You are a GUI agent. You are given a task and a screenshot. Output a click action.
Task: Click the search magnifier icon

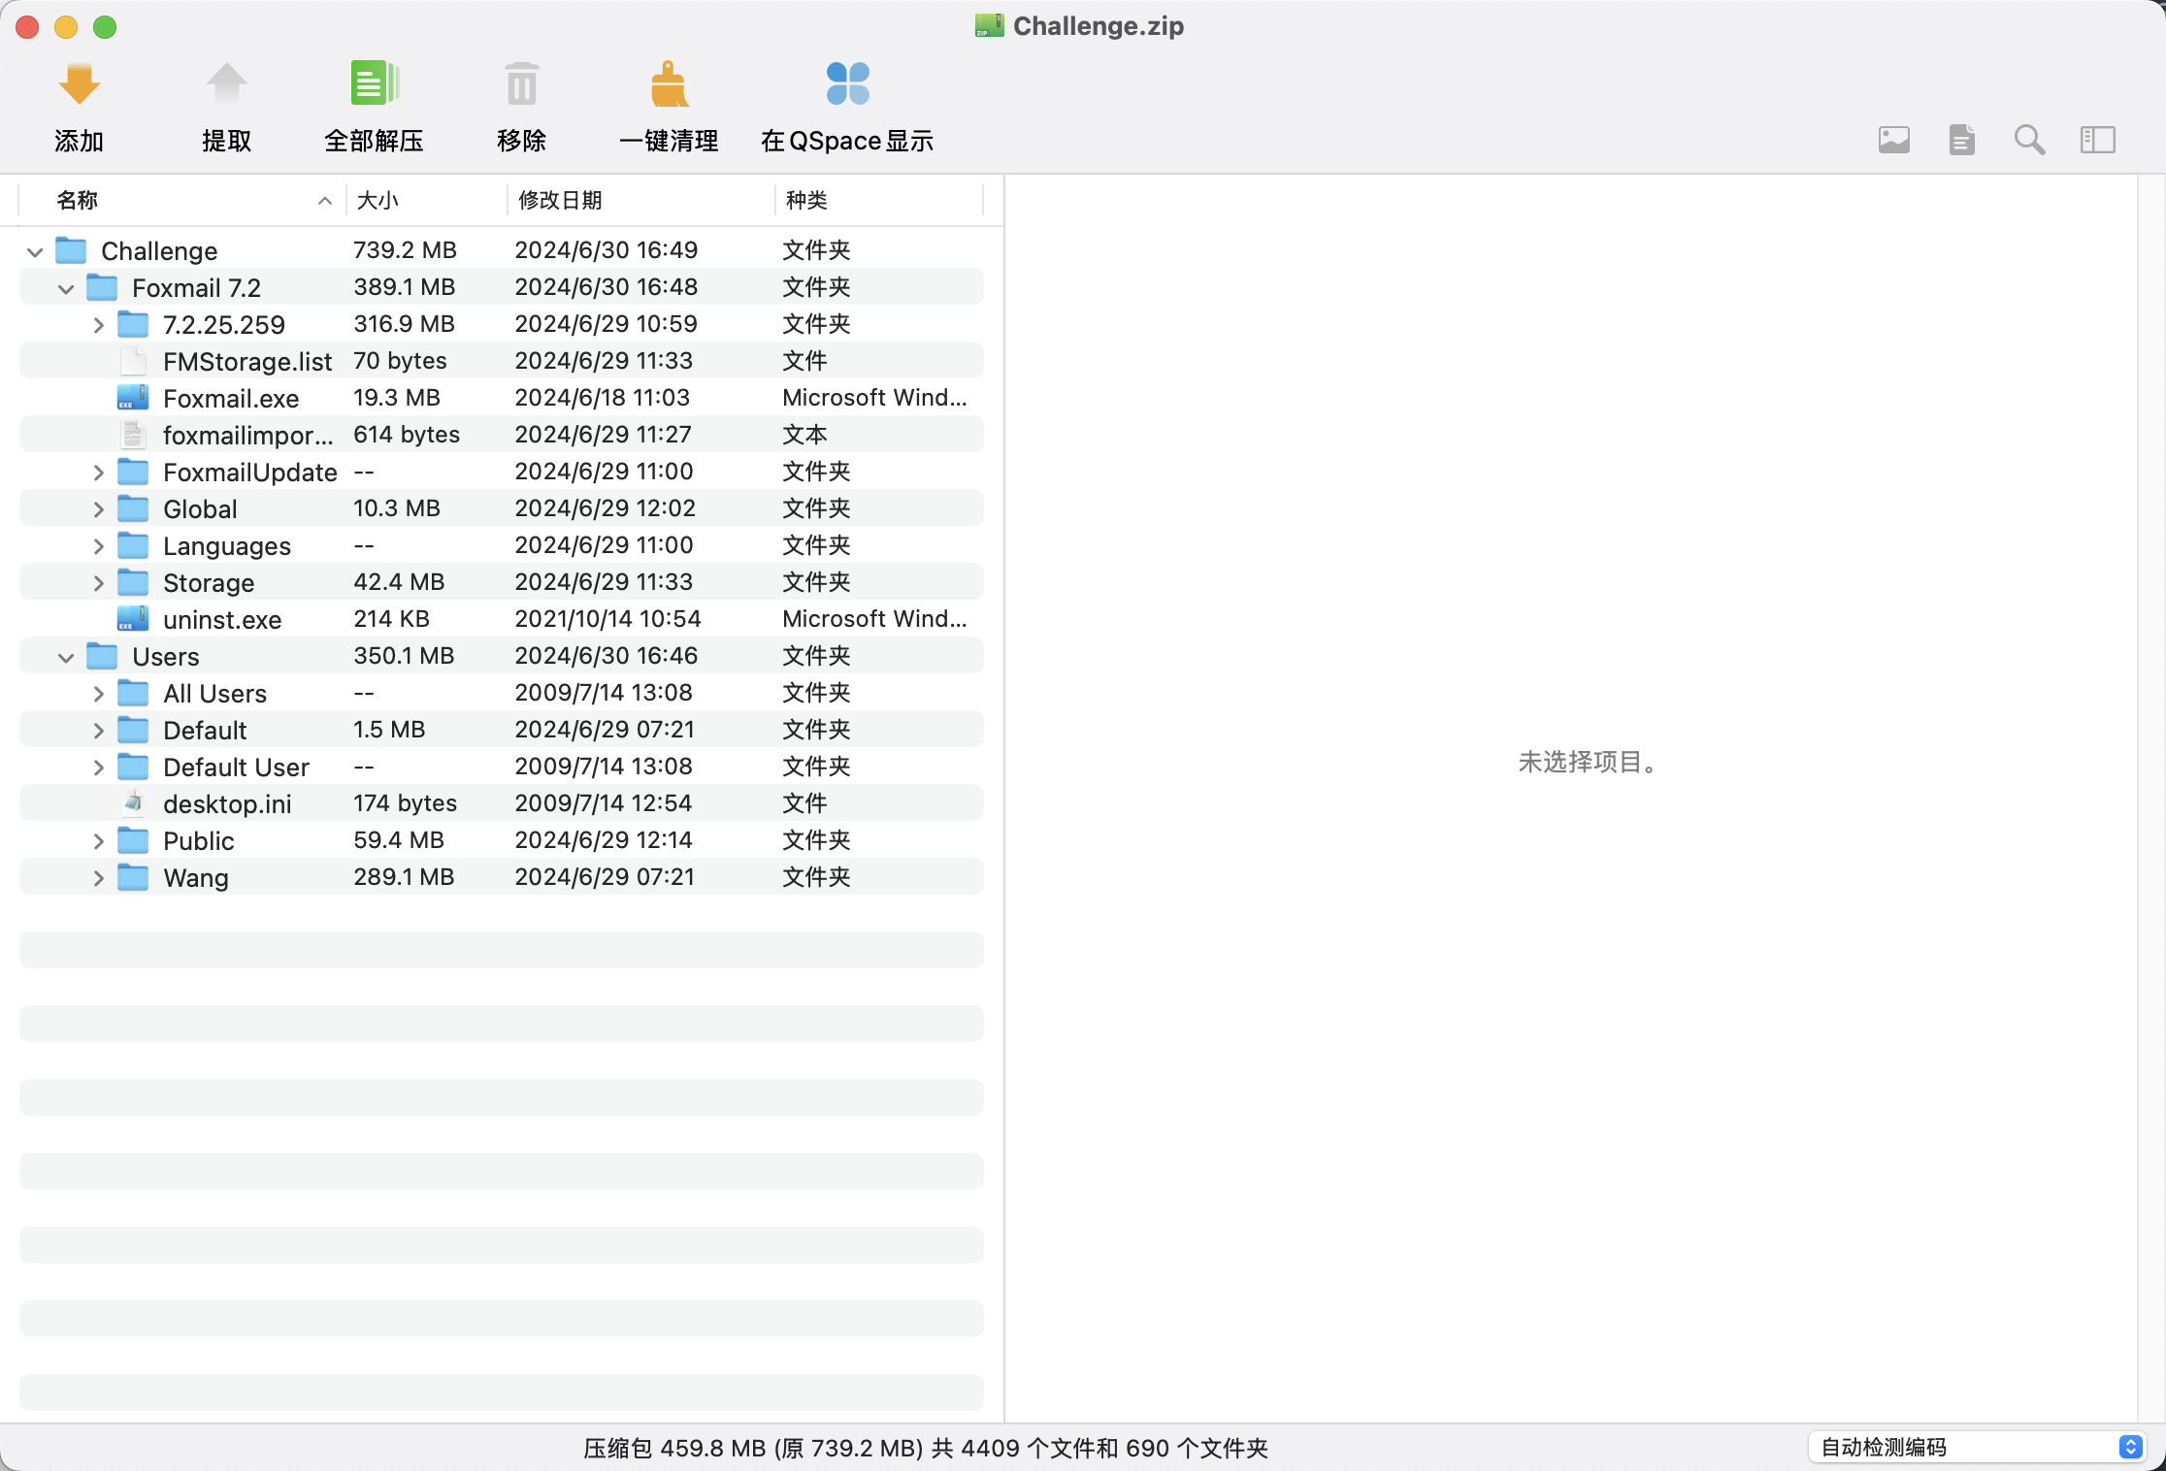2029,140
